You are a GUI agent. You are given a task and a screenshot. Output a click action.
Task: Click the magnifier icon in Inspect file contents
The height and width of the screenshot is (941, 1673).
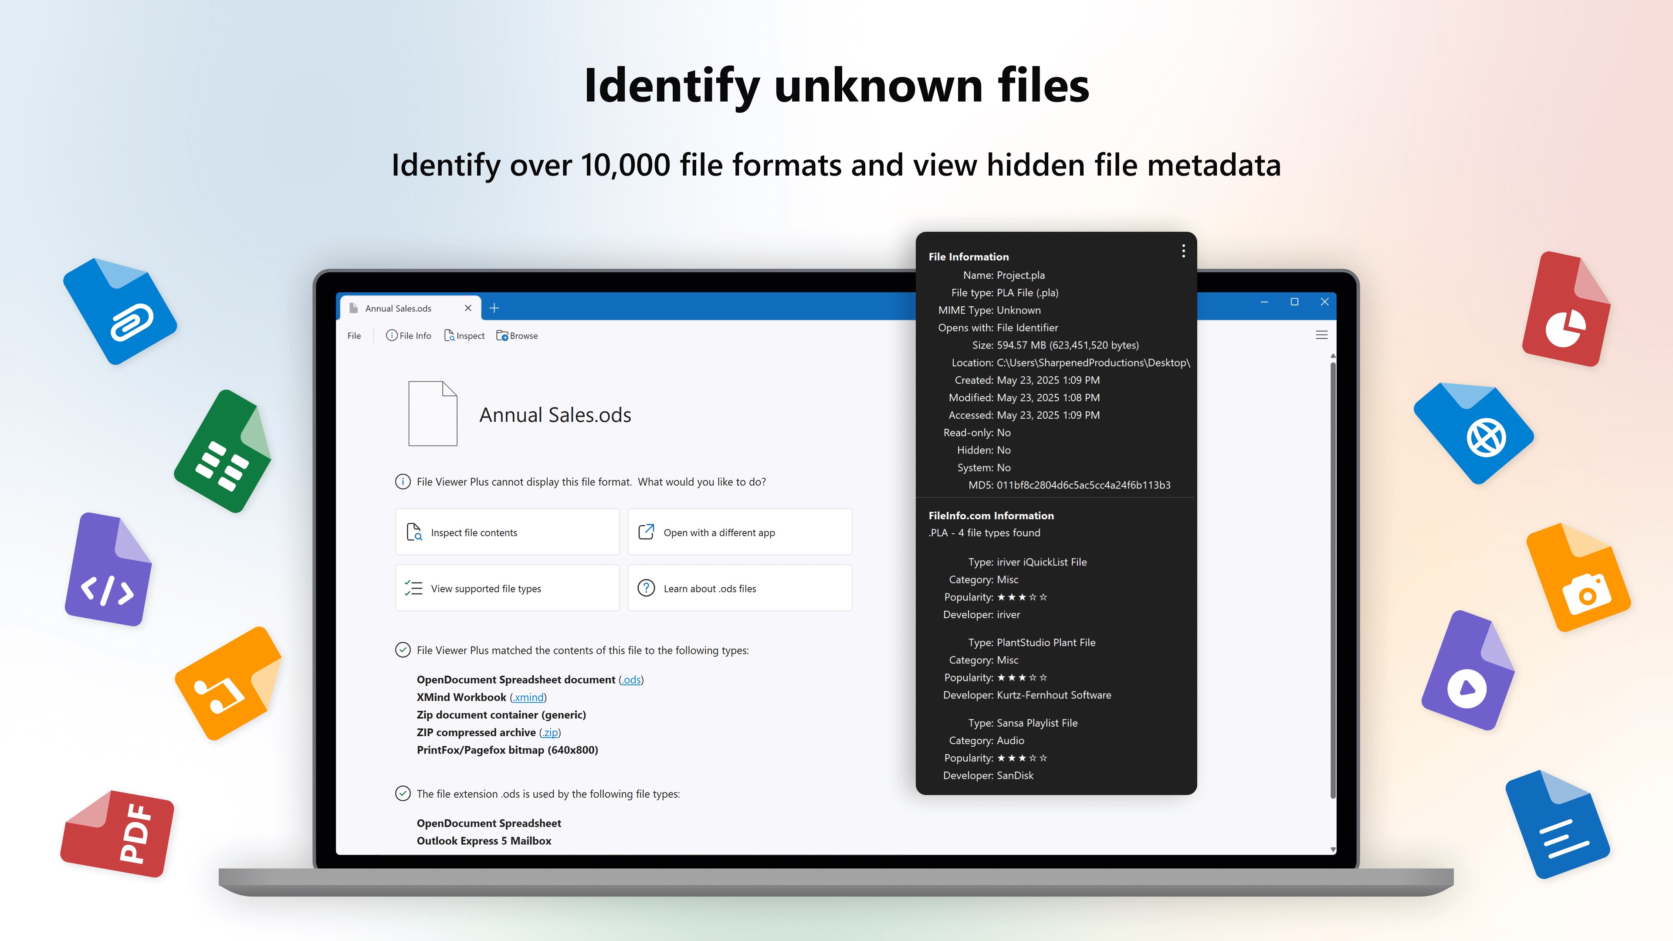414,532
